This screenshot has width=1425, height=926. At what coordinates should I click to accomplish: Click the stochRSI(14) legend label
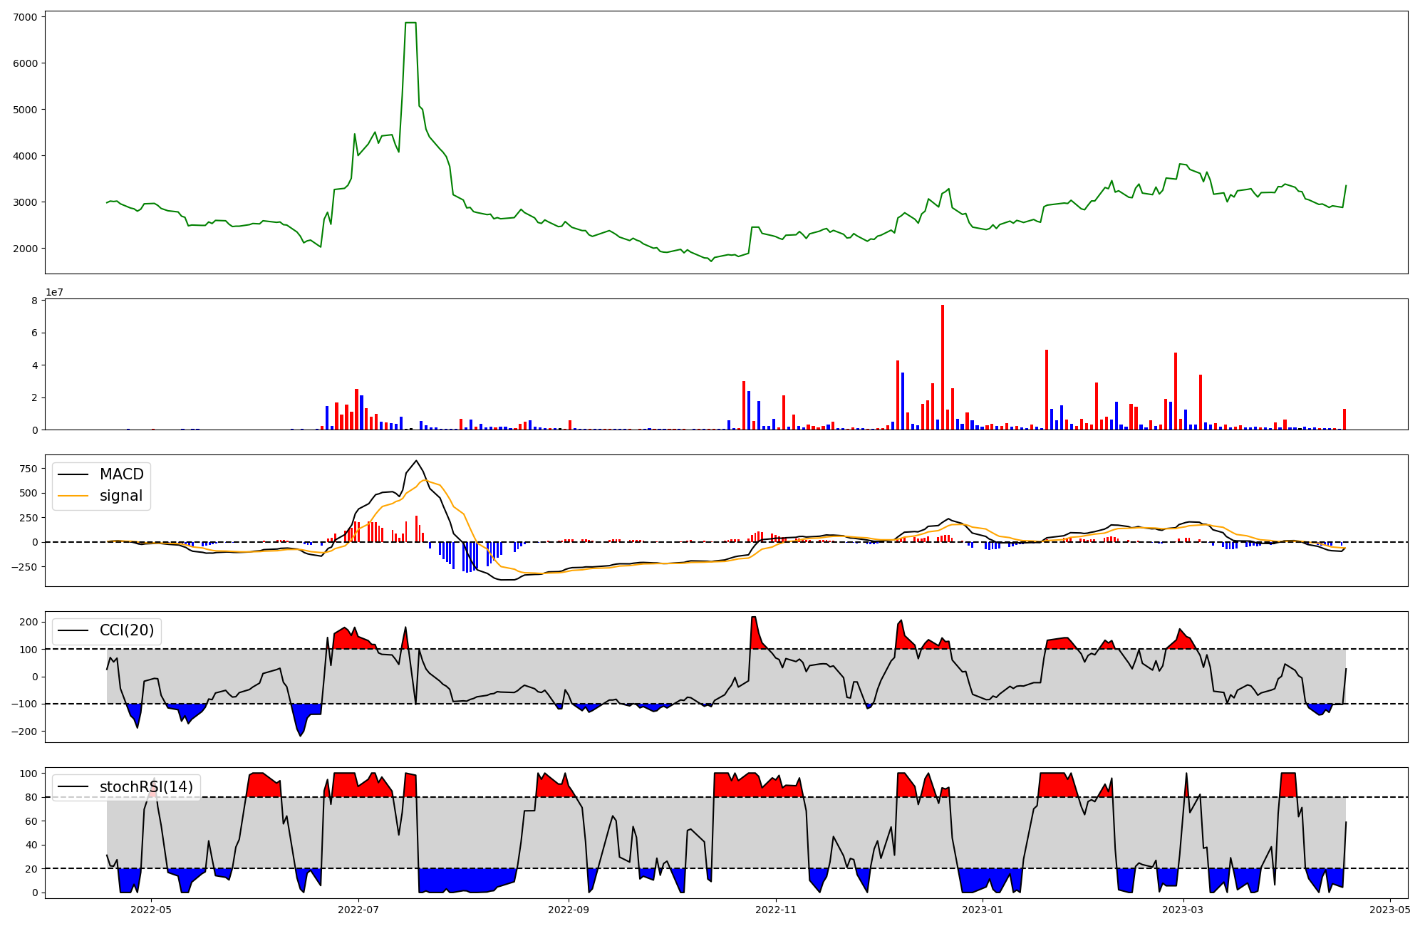click(x=146, y=787)
